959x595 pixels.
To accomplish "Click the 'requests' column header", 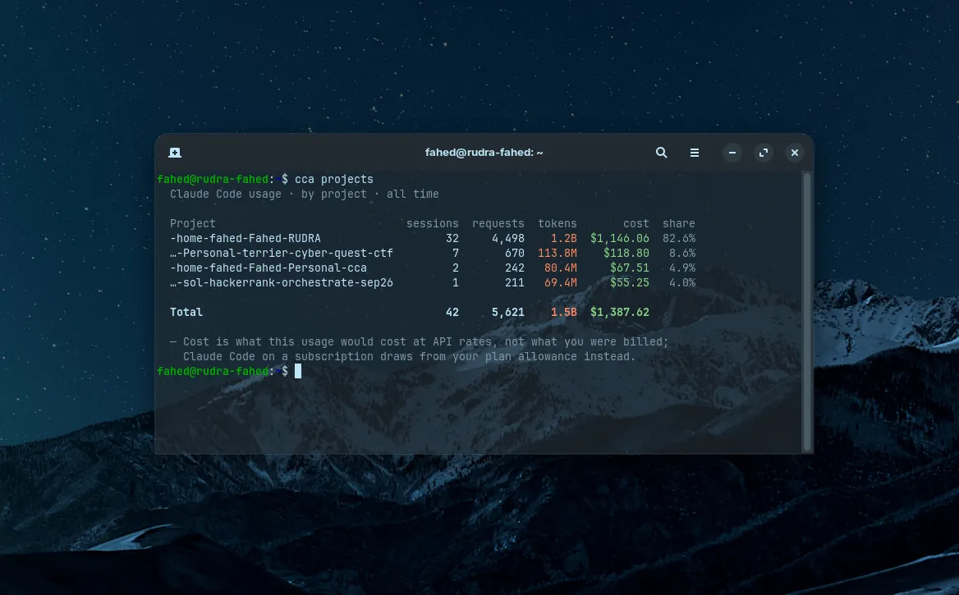I will (x=498, y=223).
